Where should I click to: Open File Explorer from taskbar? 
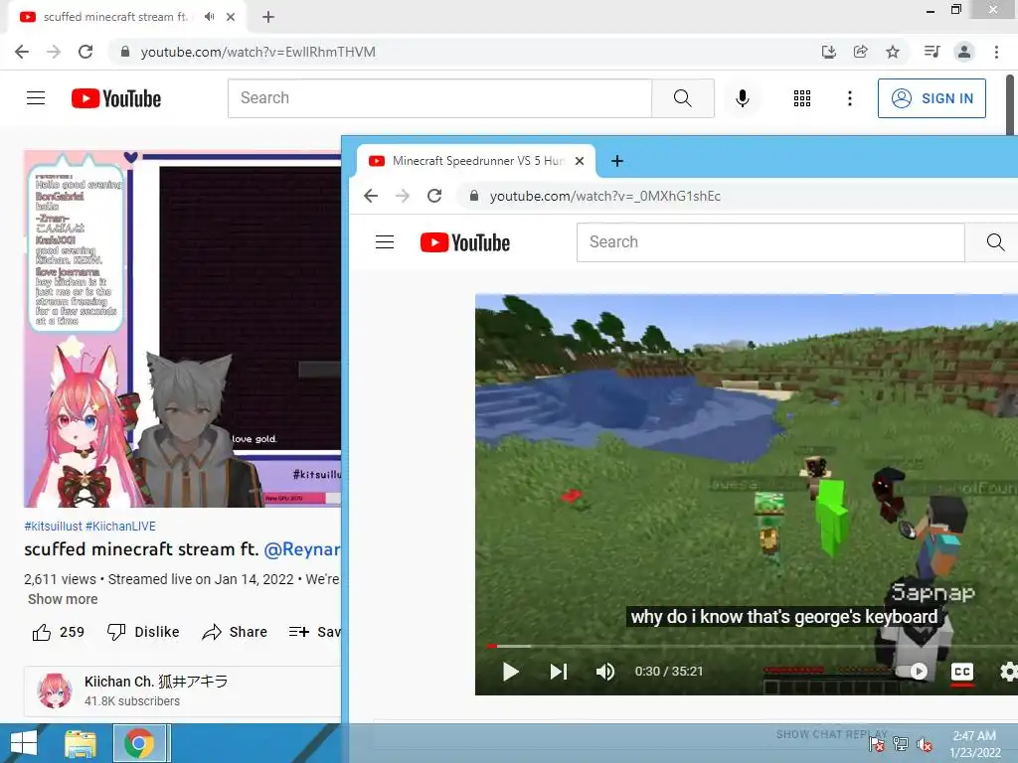81,743
